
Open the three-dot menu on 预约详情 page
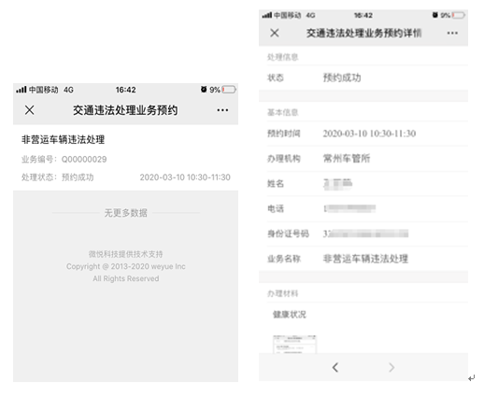452,33
